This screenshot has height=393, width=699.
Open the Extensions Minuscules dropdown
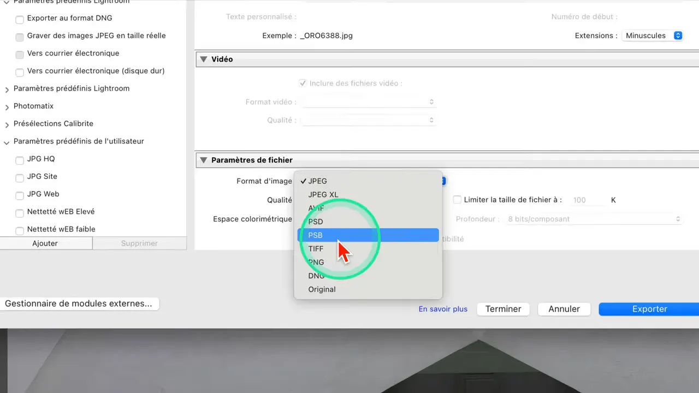(654, 35)
